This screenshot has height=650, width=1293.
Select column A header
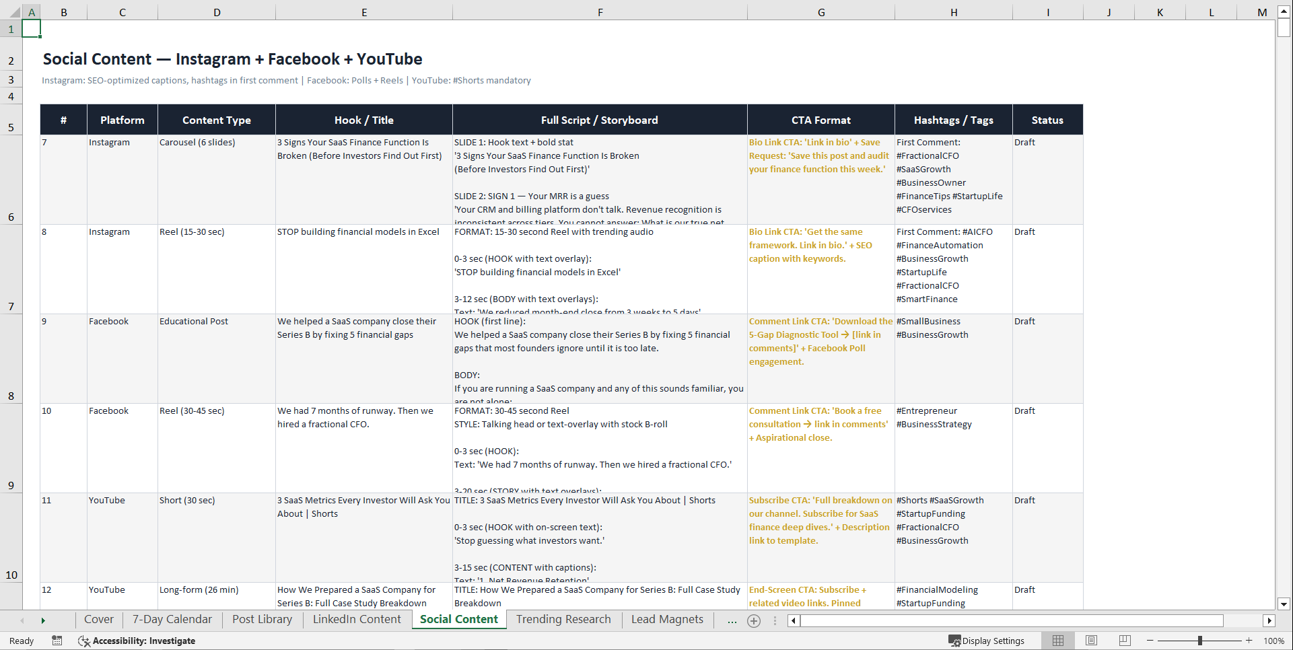[x=32, y=12]
